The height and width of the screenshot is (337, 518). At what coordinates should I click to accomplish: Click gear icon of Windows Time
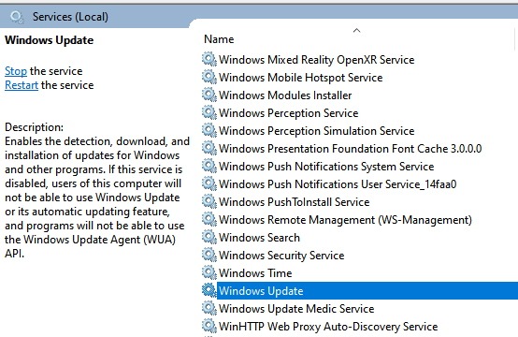tap(209, 273)
